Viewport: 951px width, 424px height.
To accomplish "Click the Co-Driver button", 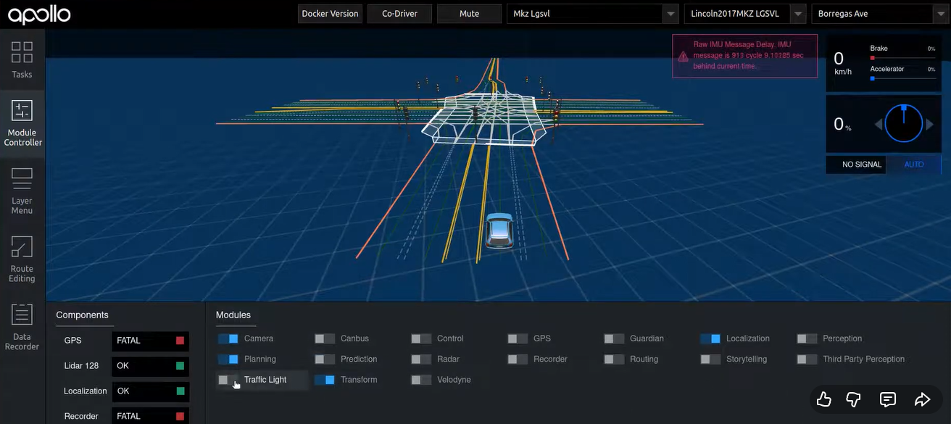I will 399,13.
